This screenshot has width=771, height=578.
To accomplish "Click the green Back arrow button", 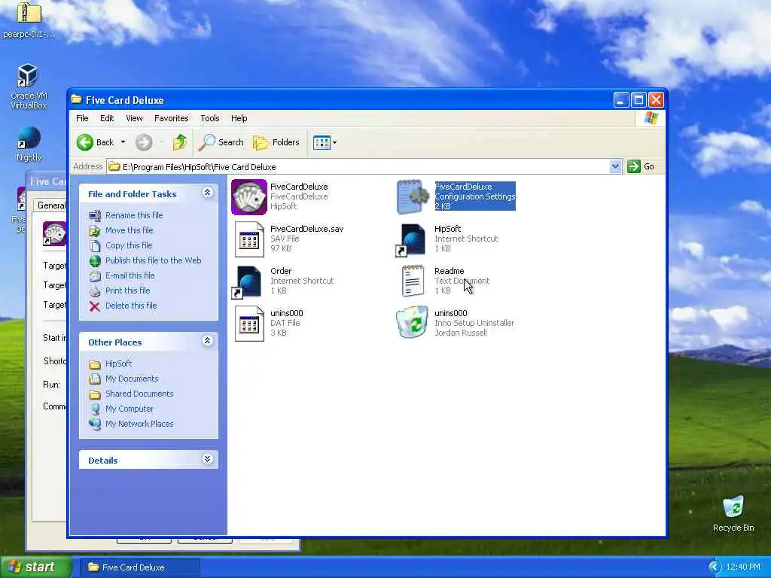I will pos(85,142).
